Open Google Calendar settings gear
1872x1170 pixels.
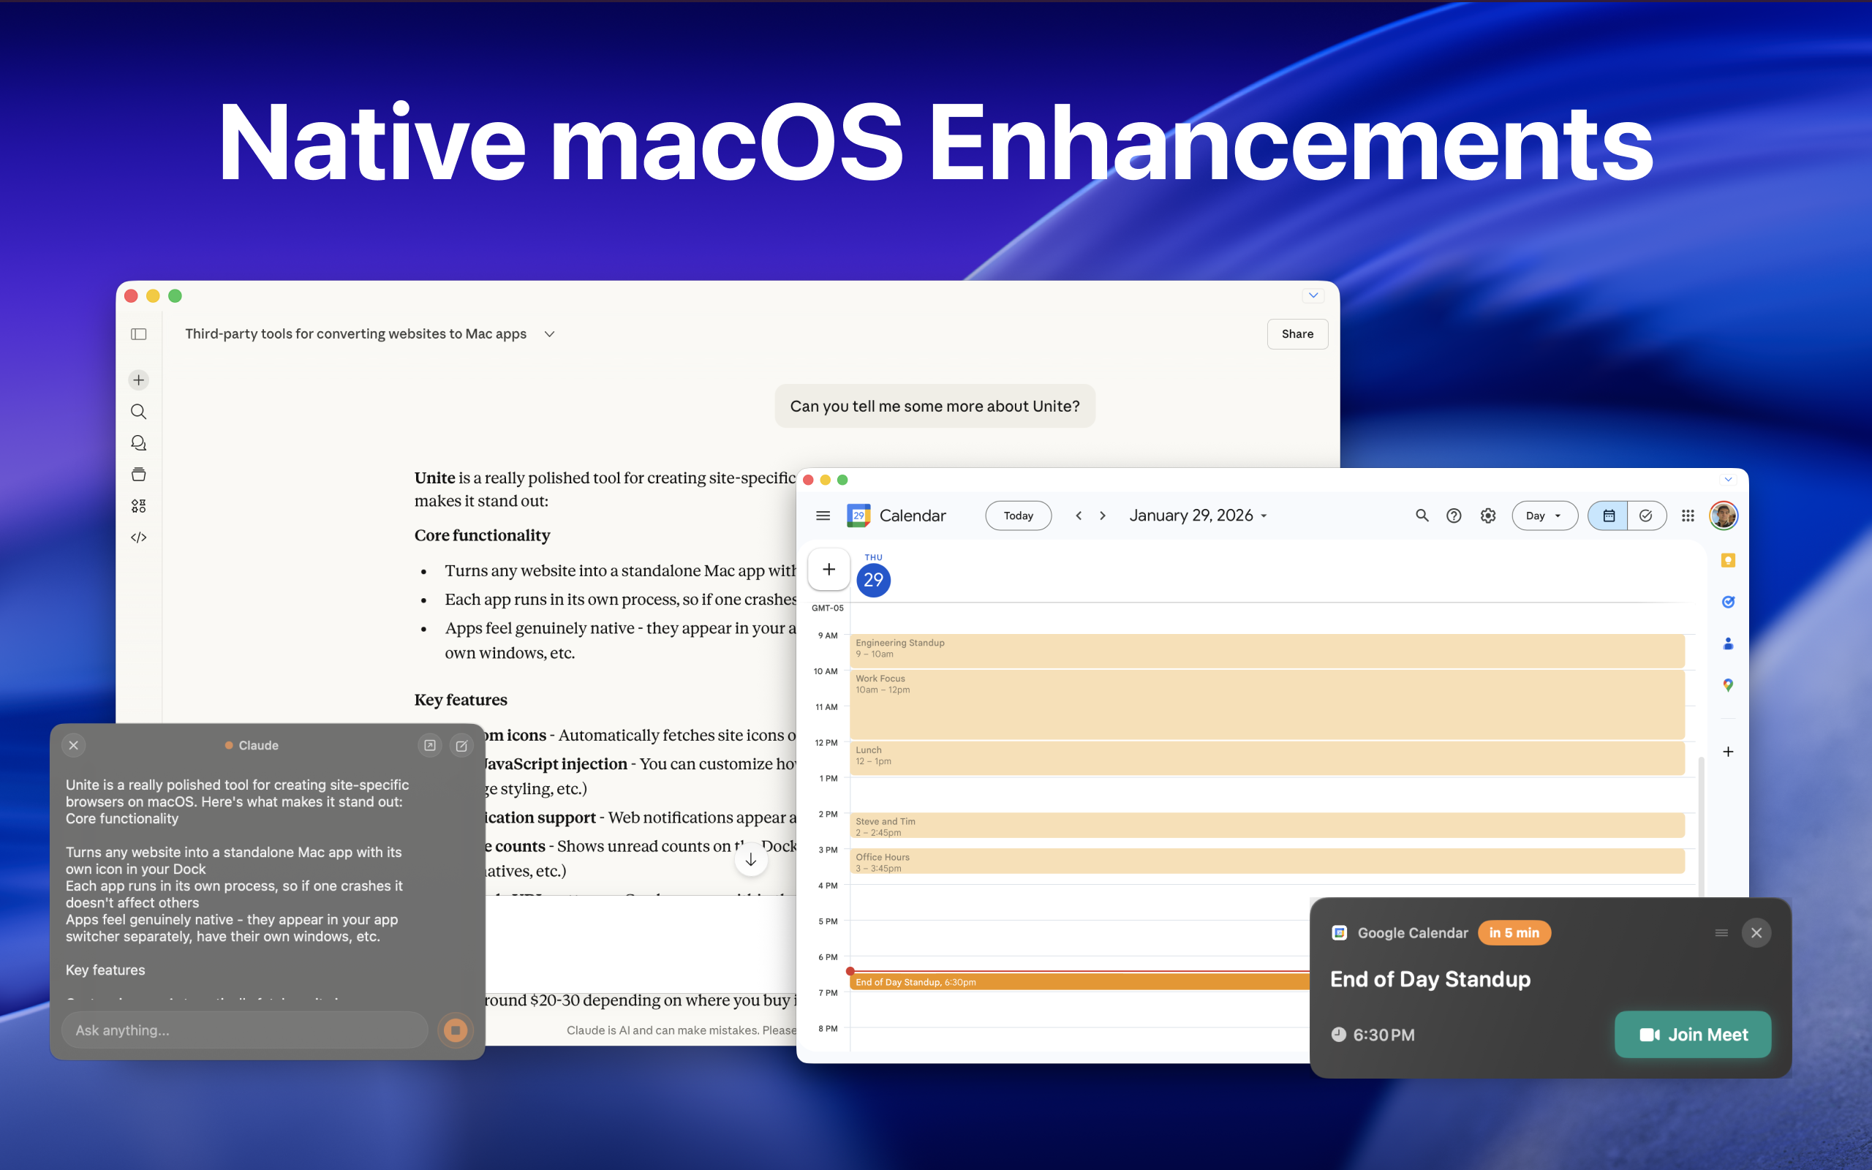pyautogui.click(x=1487, y=516)
